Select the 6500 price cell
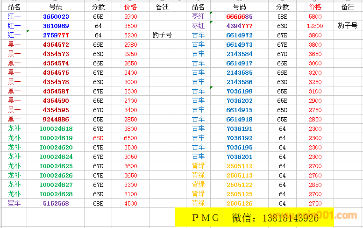Image resolution: width=363 pixels, height=228 pixels. pos(131,138)
